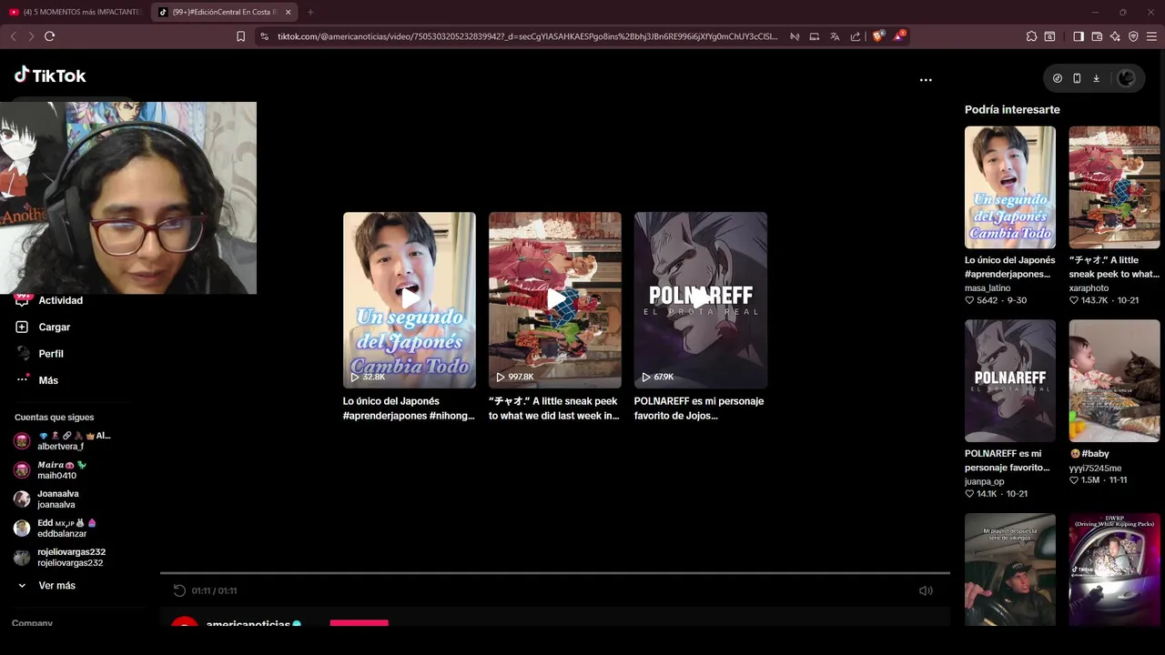This screenshot has width=1165, height=655.
Task: Click the masa_latino username
Action: pos(988,288)
